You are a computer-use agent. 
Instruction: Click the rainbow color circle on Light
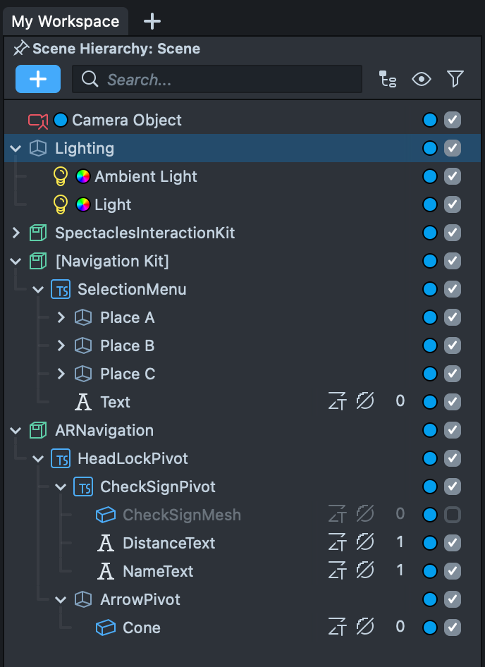click(x=83, y=204)
